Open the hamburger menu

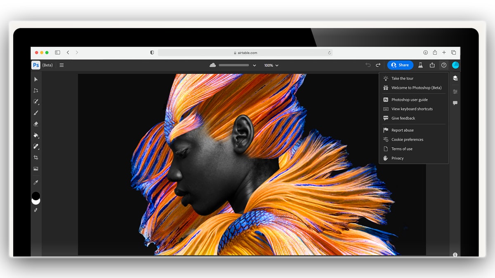point(61,65)
